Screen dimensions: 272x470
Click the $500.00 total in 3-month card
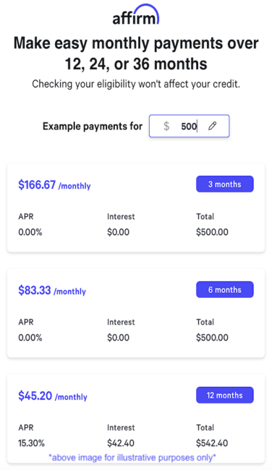pos(212,232)
